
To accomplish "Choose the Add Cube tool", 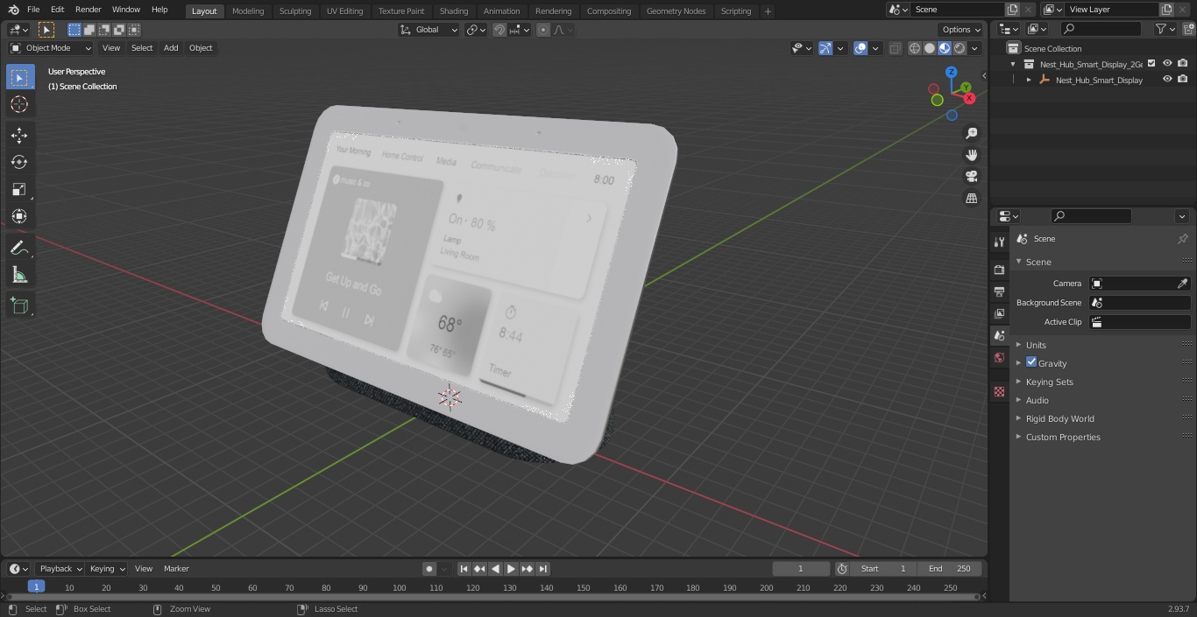I will coord(19,306).
